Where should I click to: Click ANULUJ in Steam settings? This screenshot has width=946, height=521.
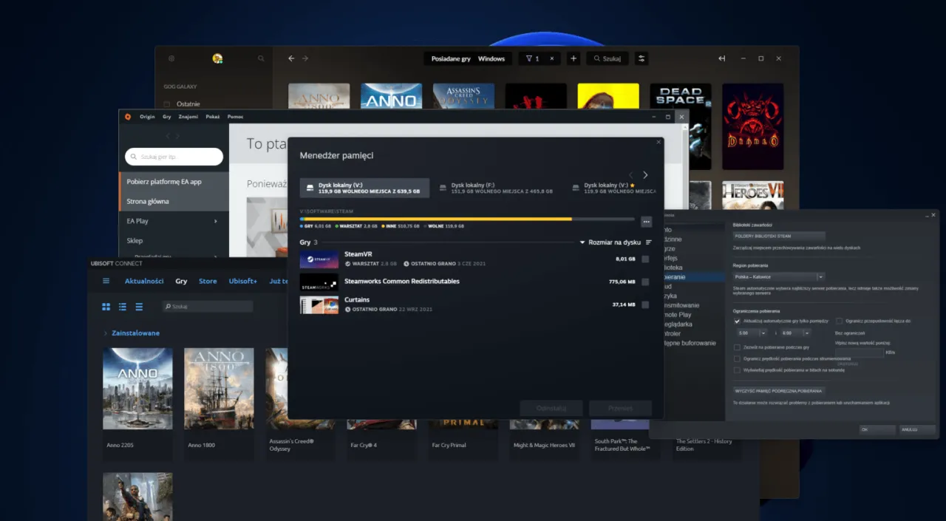coord(917,429)
